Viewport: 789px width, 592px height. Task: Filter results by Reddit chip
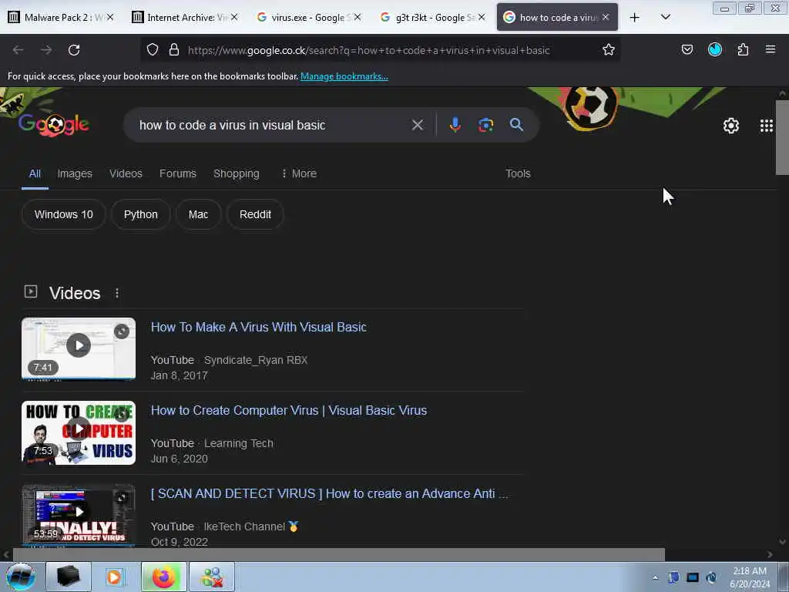tap(255, 214)
